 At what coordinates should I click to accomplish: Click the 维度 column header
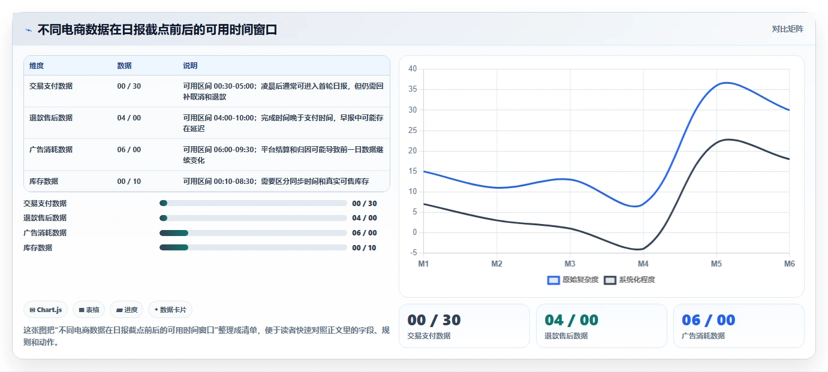[x=37, y=66]
